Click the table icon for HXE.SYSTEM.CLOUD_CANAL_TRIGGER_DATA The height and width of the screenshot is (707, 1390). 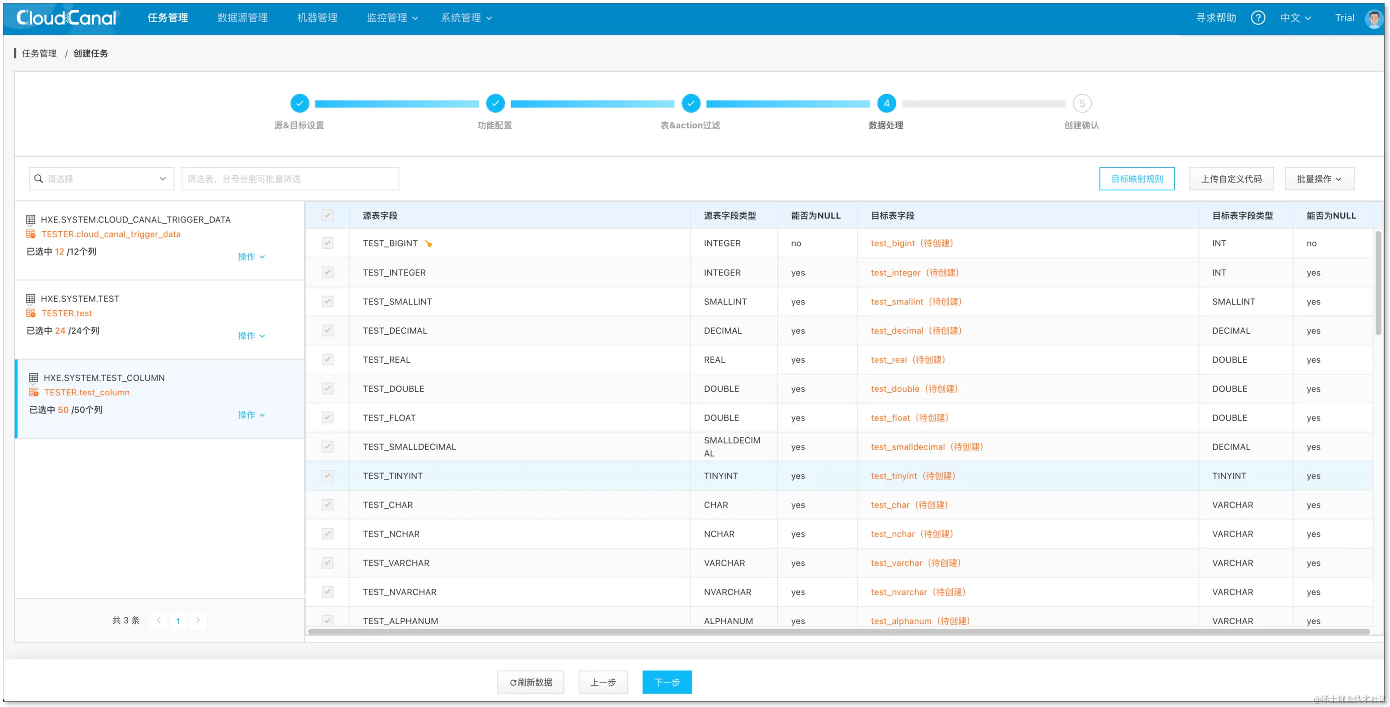31,220
